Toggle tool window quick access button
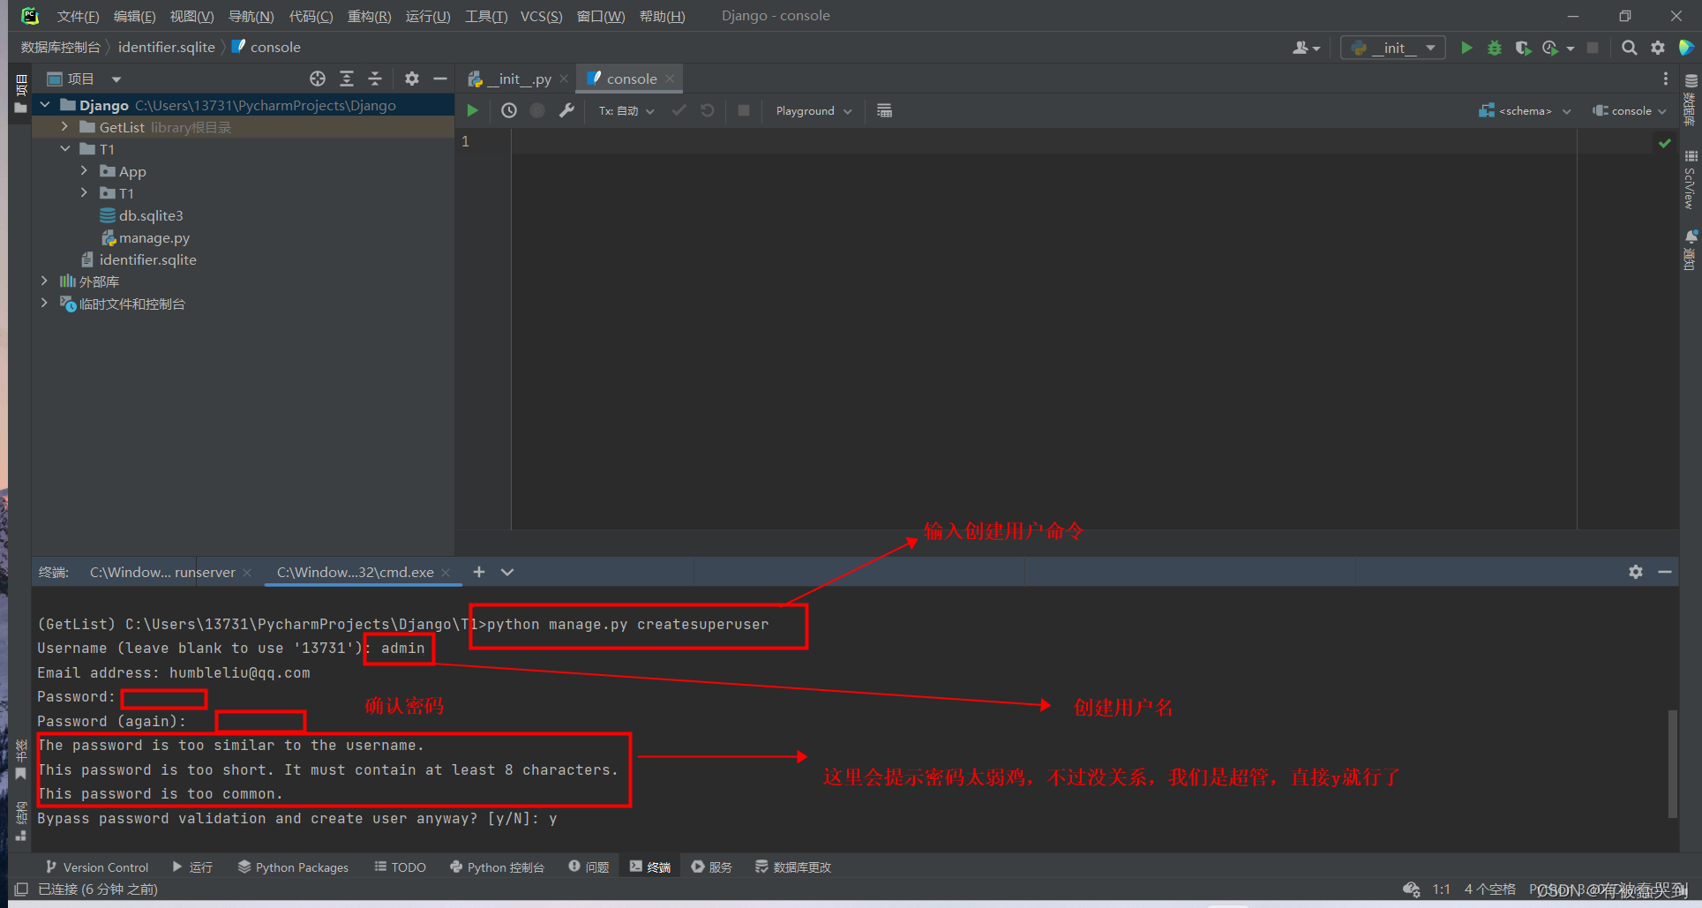The image size is (1702, 908). point(21,889)
